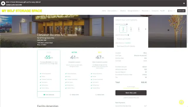The width and height of the screenshot is (188, 107).
Task: Go to the Home menu item
Action: tap(104, 11)
